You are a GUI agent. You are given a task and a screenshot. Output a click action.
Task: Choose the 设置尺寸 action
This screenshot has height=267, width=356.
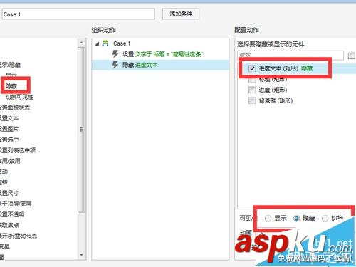(9, 193)
